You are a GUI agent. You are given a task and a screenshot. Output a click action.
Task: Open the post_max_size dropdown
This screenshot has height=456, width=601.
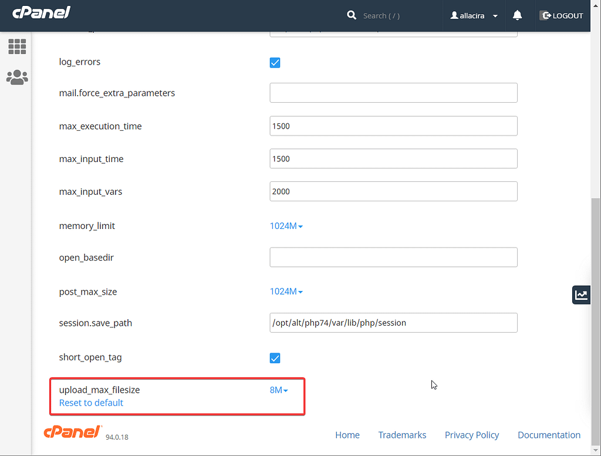(286, 291)
